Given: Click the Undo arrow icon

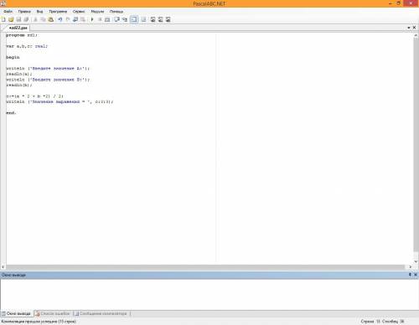Looking at the screenshot, I should point(60,19).
